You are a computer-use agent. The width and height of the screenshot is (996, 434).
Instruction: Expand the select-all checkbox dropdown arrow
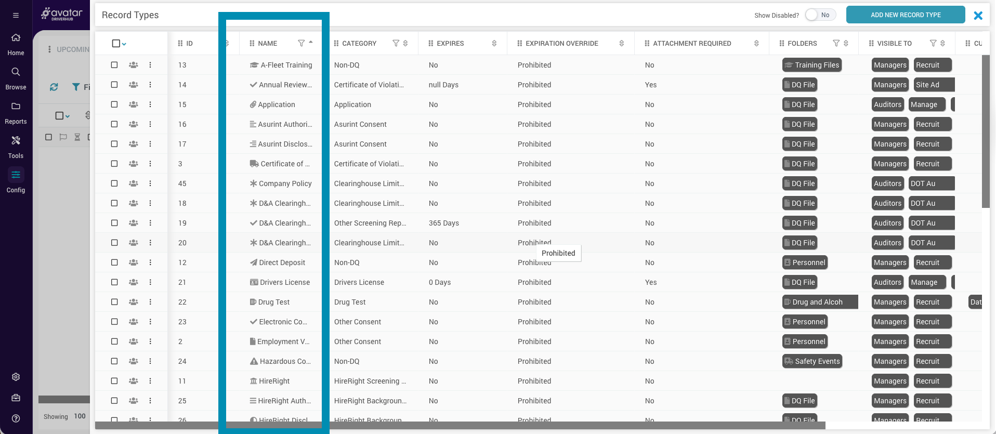[x=124, y=44]
